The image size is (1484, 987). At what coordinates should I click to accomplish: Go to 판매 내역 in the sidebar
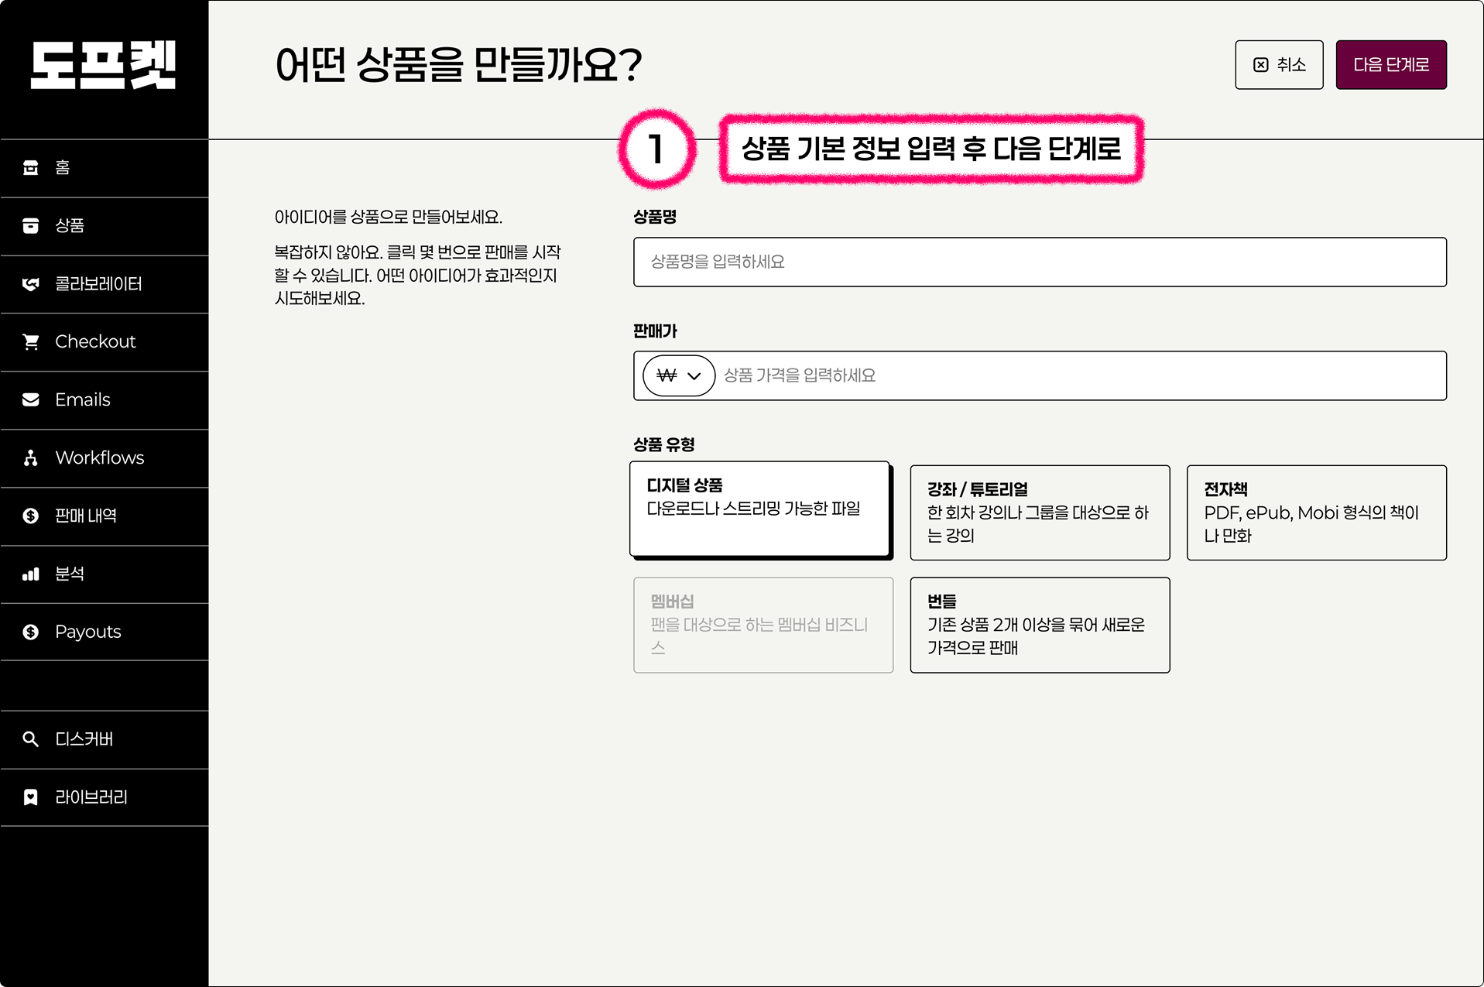click(x=86, y=516)
